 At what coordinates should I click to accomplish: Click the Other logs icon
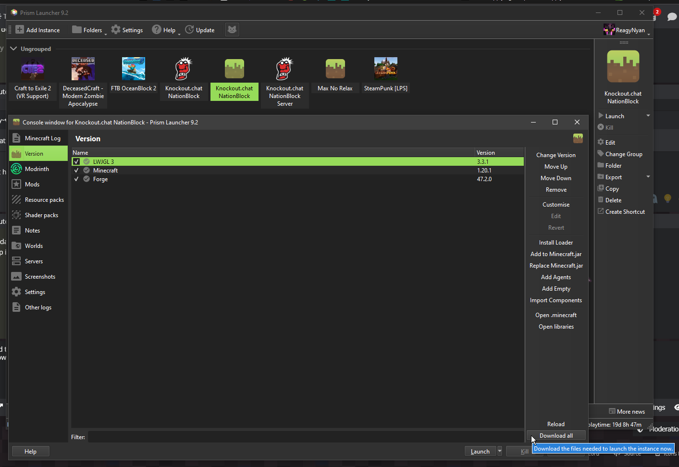pyautogui.click(x=16, y=307)
